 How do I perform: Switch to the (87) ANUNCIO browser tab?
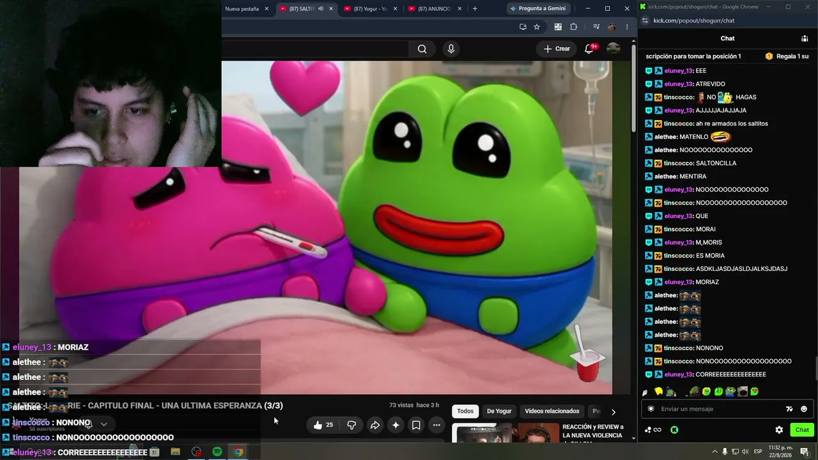click(x=435, y=9)
